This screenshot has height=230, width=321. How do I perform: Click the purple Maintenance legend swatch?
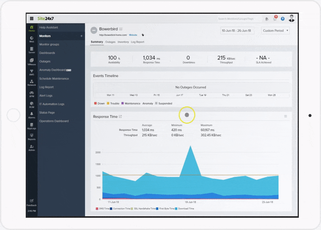123,103
